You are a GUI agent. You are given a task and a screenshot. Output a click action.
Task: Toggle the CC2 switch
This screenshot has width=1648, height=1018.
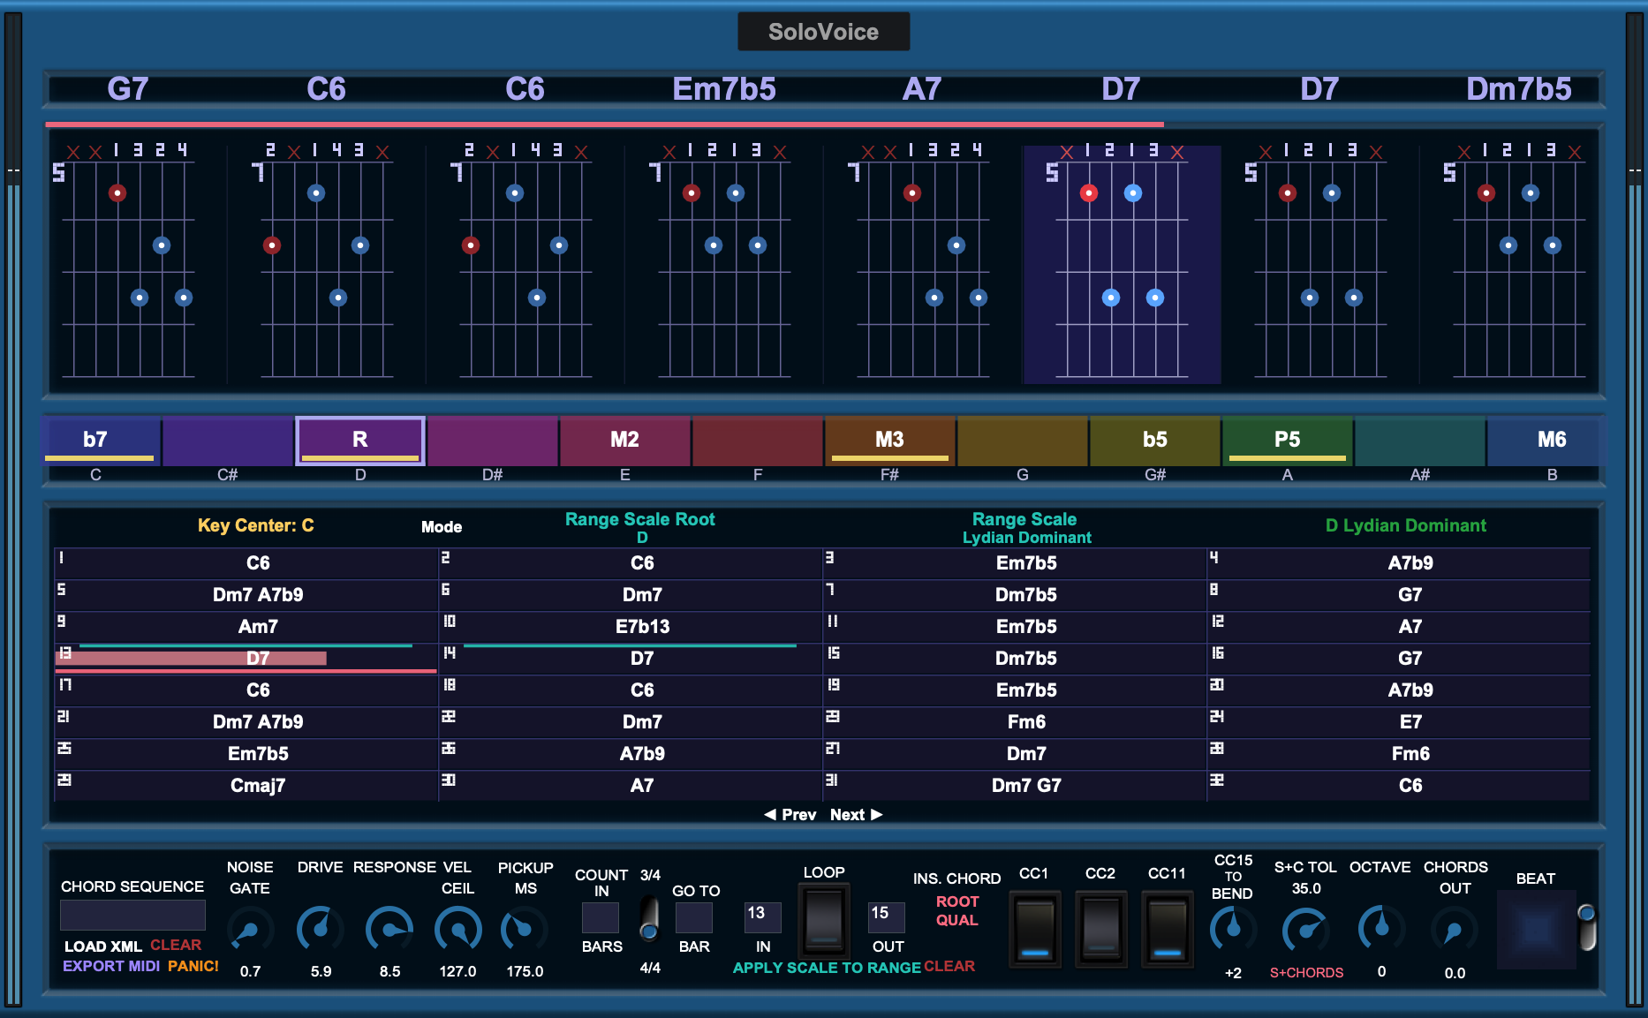point(1101,930)
